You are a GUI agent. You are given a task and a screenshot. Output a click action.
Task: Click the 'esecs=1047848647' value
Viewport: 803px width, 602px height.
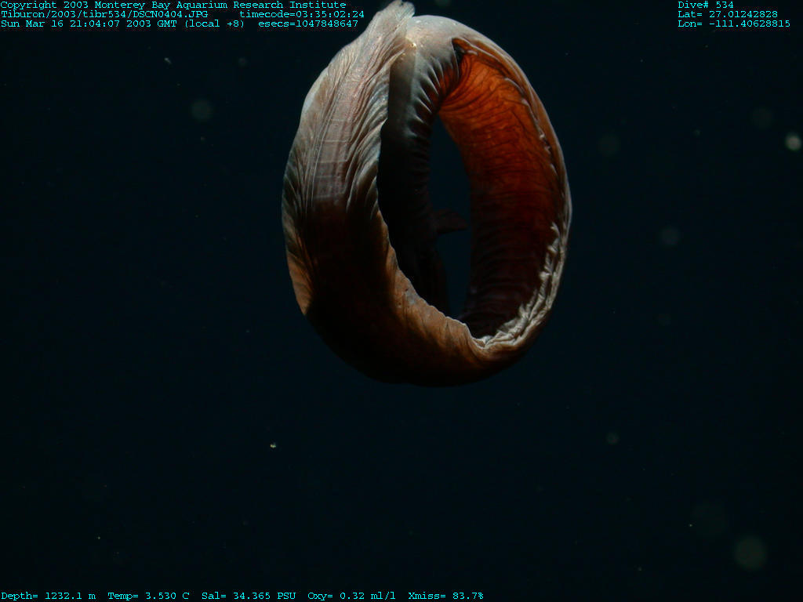(x=307, y=24)
